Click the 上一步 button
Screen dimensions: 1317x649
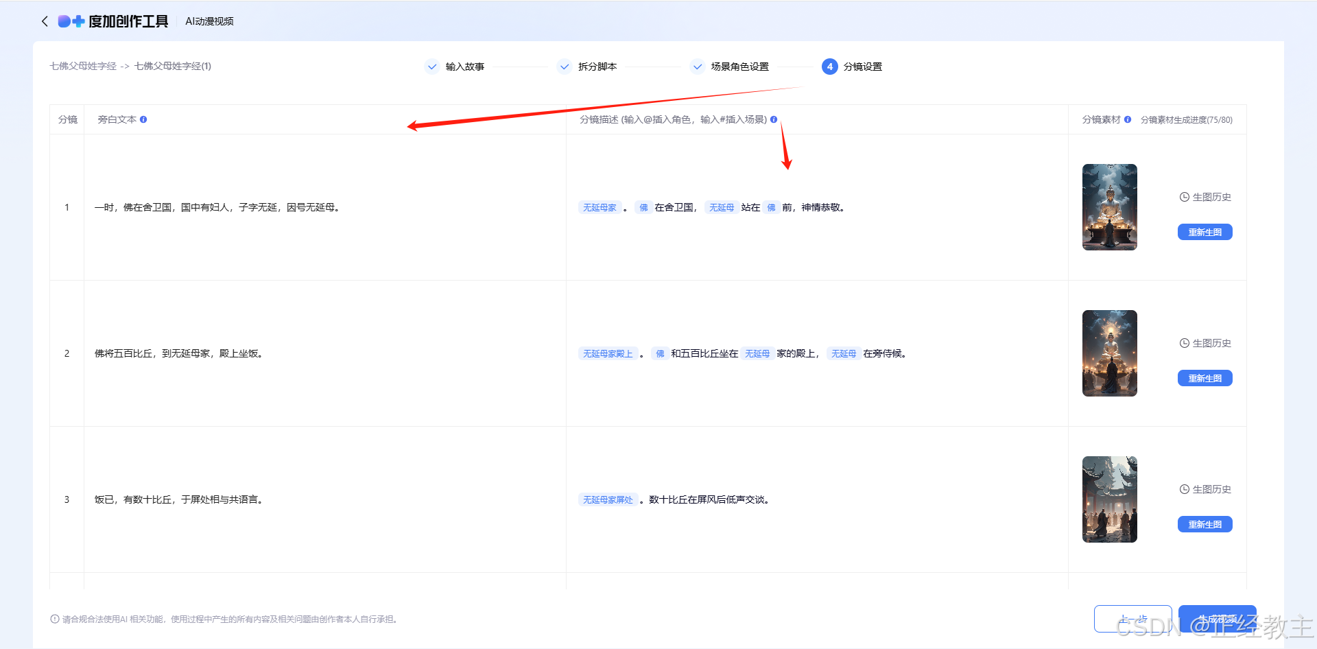tap(1133, 619)
